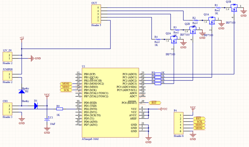This screenshot has height=147, width=249.
Task: Click the GND symbol below U1 ground pins
Action: point(148,140)
